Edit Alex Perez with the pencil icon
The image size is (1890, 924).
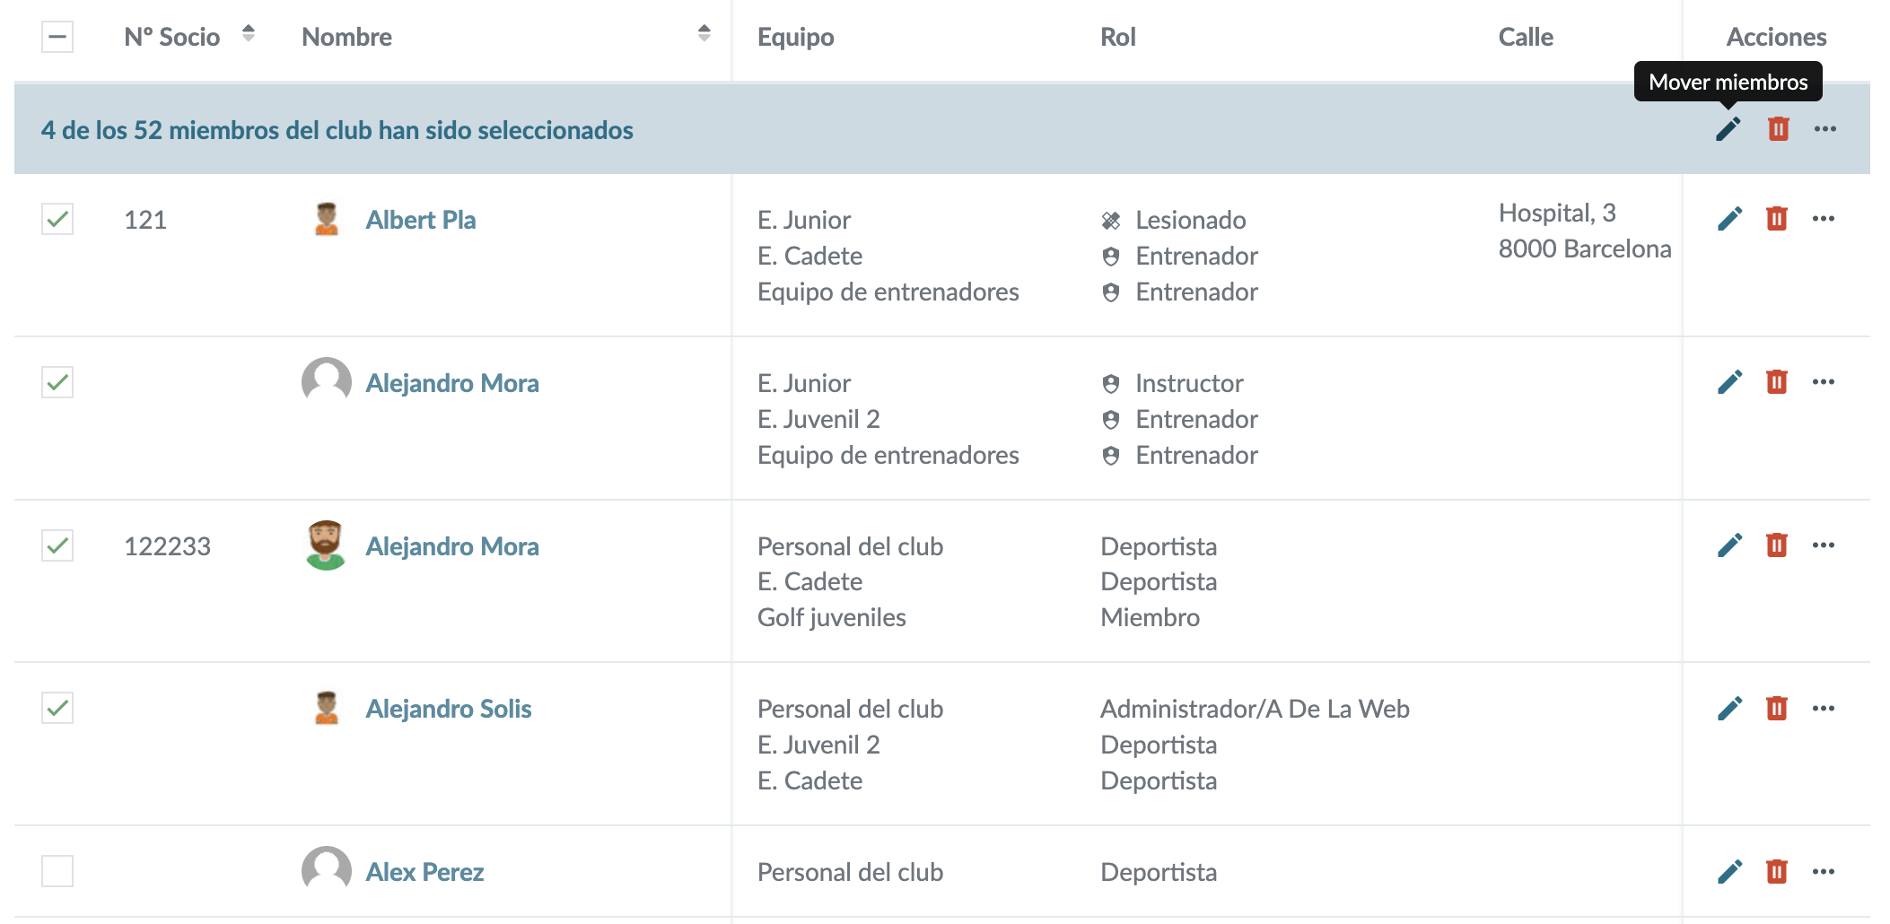click(1729, 872)
